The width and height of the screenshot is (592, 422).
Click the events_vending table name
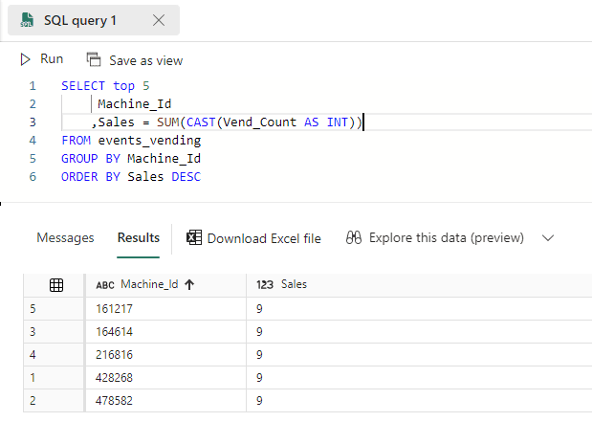click(x=149, y=141)
